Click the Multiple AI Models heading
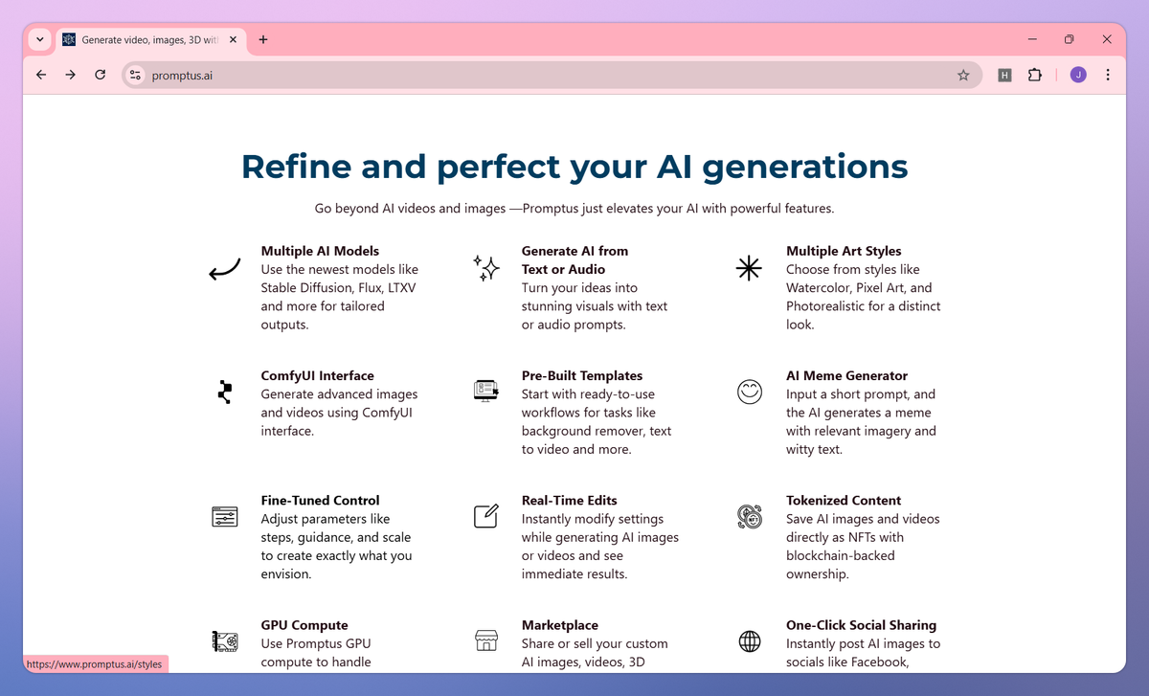 tap(320, 251)
